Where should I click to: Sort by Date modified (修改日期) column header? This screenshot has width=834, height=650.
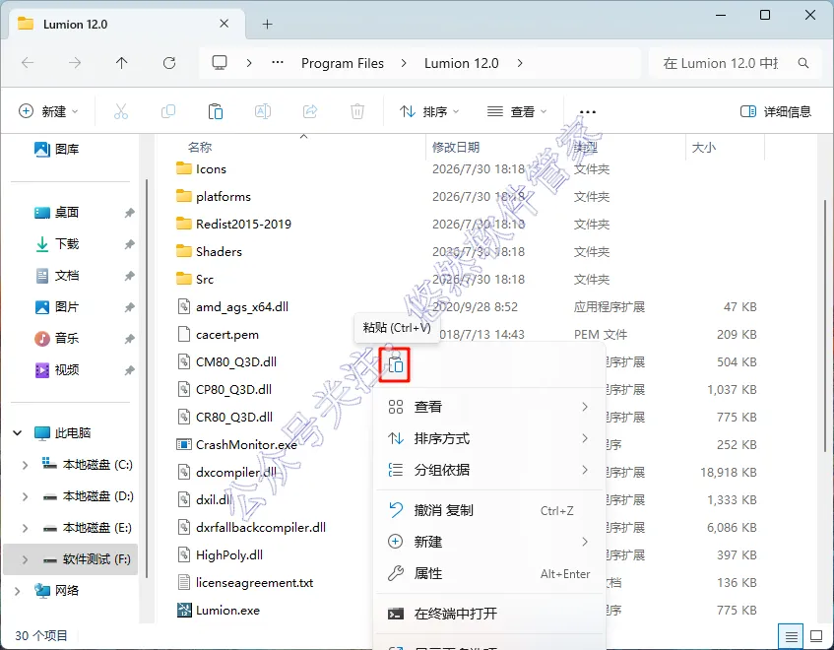pos(456,148)
